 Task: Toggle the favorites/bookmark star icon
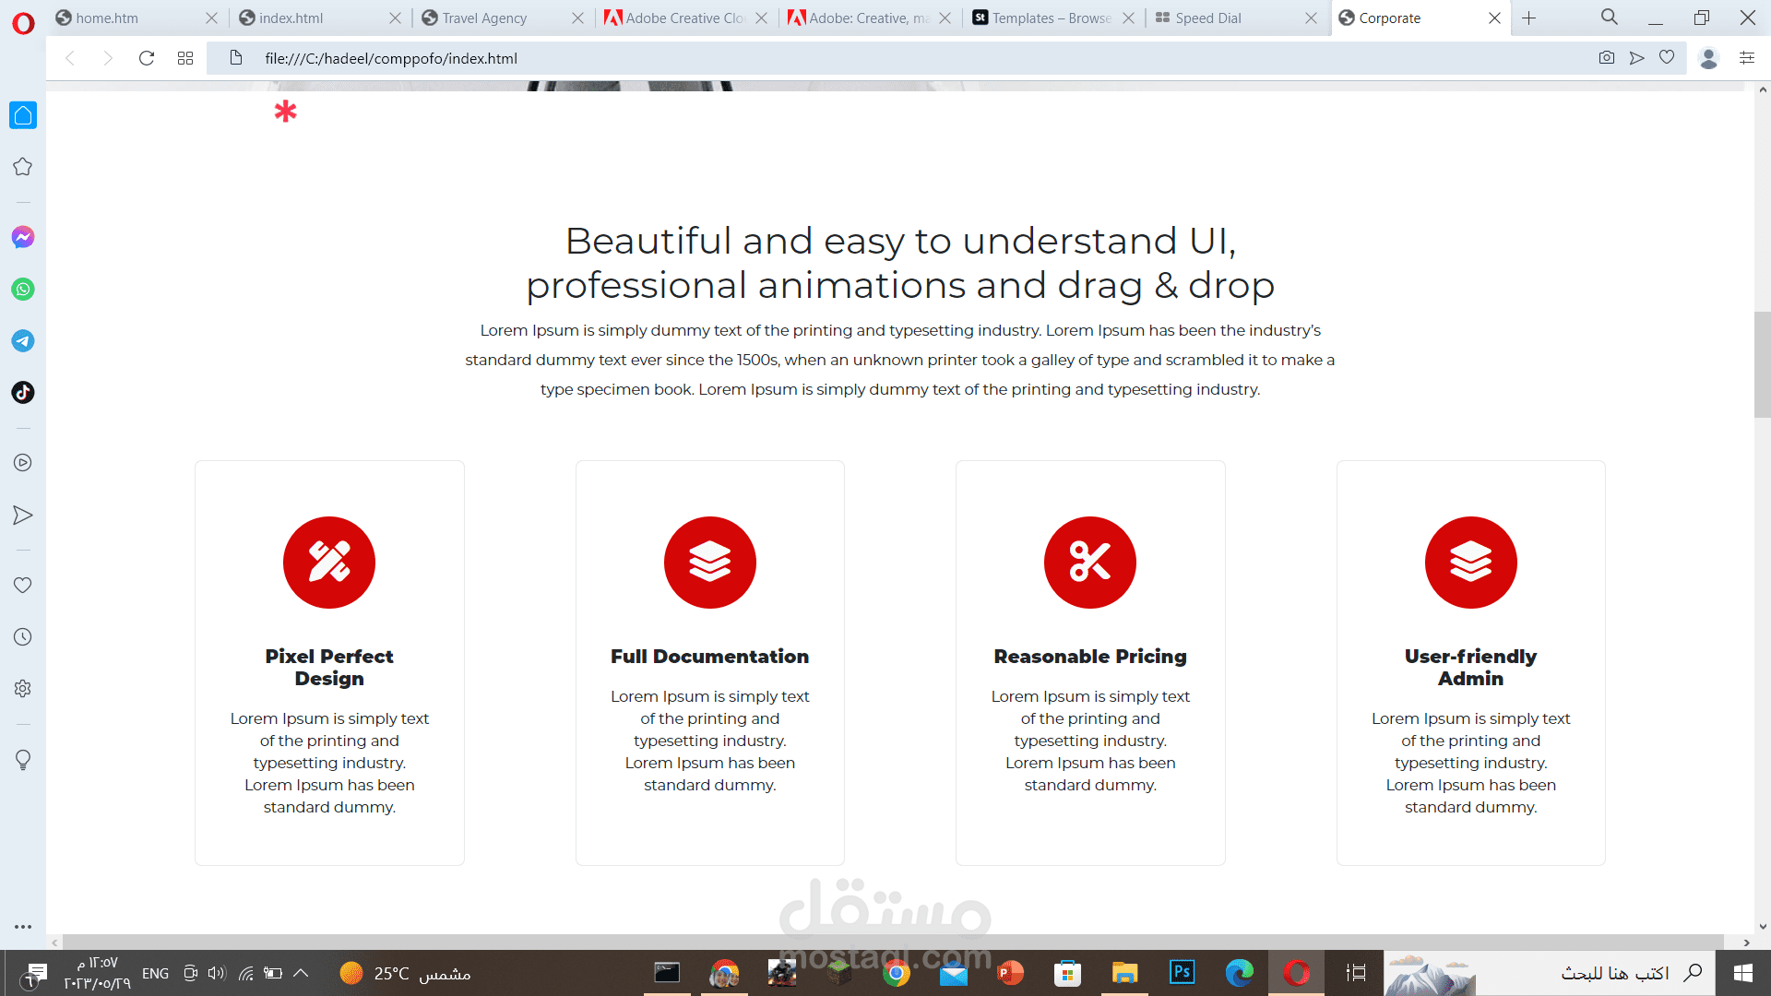point(1667,57)
